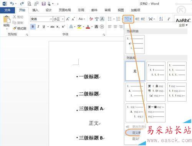This screenshot has width=192, height=146.
Task: Click the align right icon
Action: pyautogui.click(x=121, y=26)
